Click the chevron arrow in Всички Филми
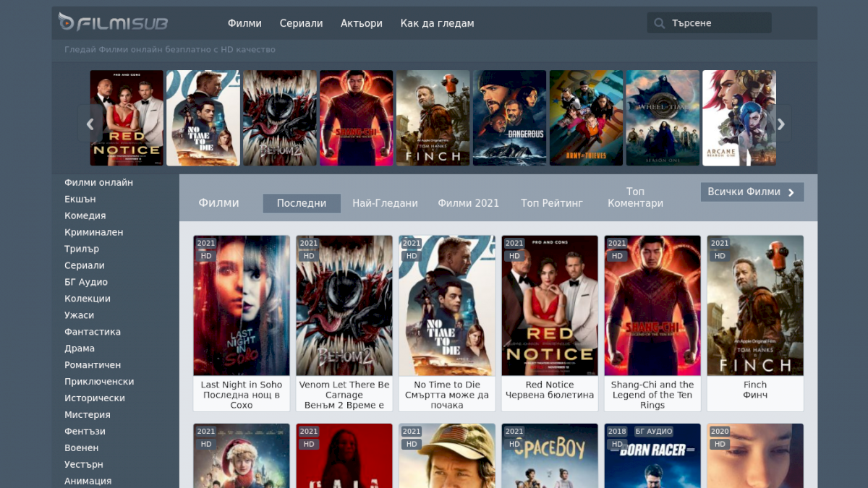This screenshot has width=868, height=488. [x=791, y=192]
